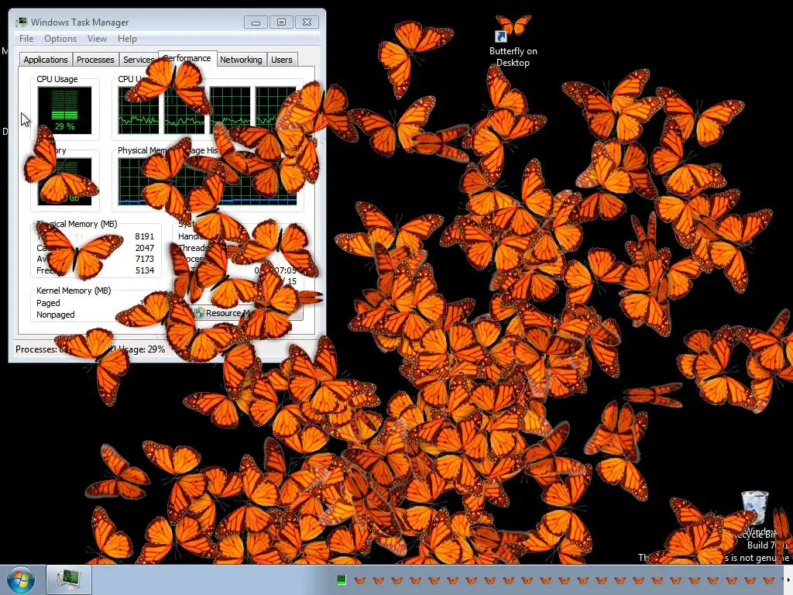Switch to the Services tab
Screen dimensions: 793x595
pos(139,60)
